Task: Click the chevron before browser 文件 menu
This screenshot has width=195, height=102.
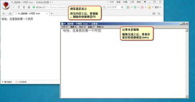Action: 107,2
